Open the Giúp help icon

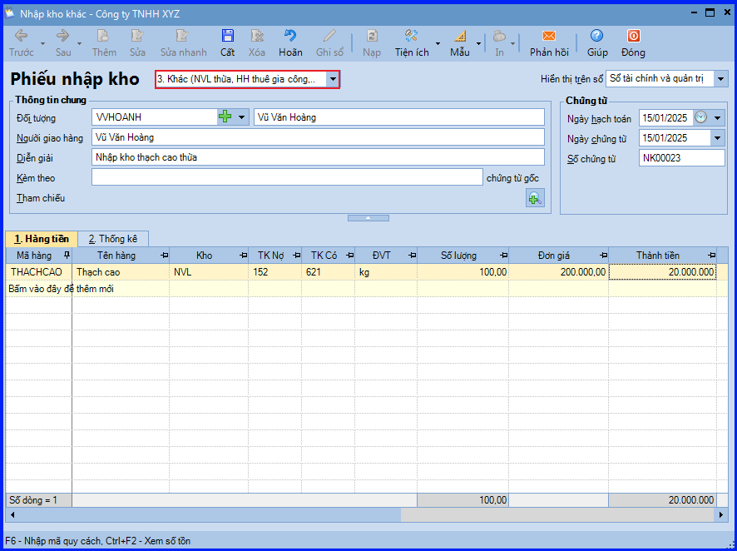click(x=596, y=42)
